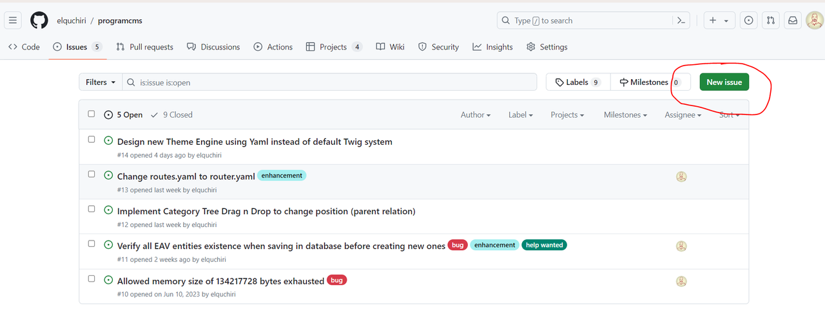Open the Design new Theme Engine issue
Viewport: 825px width, 319px height.
(x=255, y=141)
